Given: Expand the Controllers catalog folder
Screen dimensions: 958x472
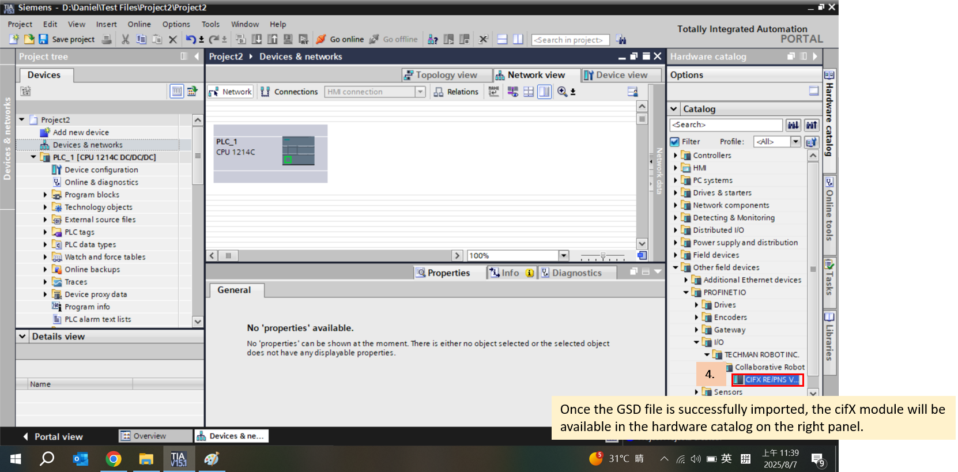Looking at the screenshot, I should pos(676,156).
